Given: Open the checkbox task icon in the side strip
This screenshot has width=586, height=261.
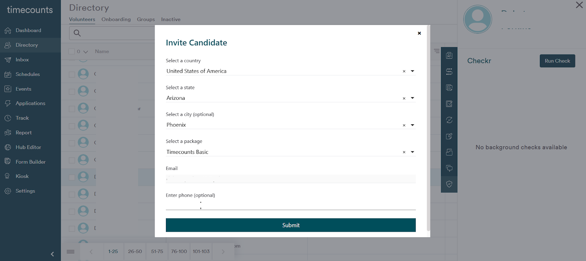Looking at the screenshot, I should [449, 104].
